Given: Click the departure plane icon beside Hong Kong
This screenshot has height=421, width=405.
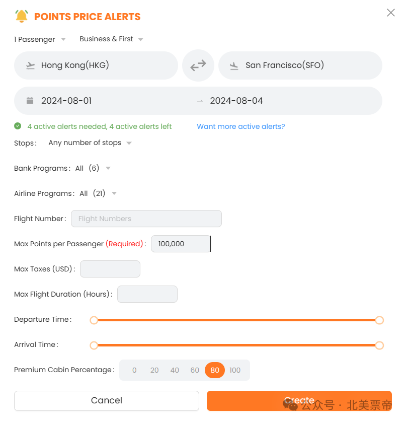Looking at the screenshot, I should tap(30, 65).
